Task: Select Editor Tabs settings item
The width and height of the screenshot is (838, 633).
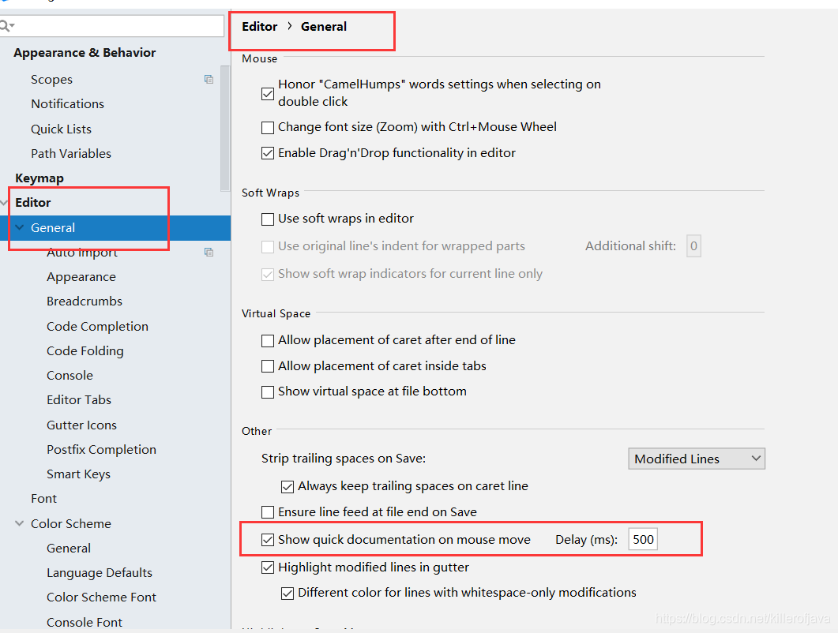Action: tap(79, 399)
